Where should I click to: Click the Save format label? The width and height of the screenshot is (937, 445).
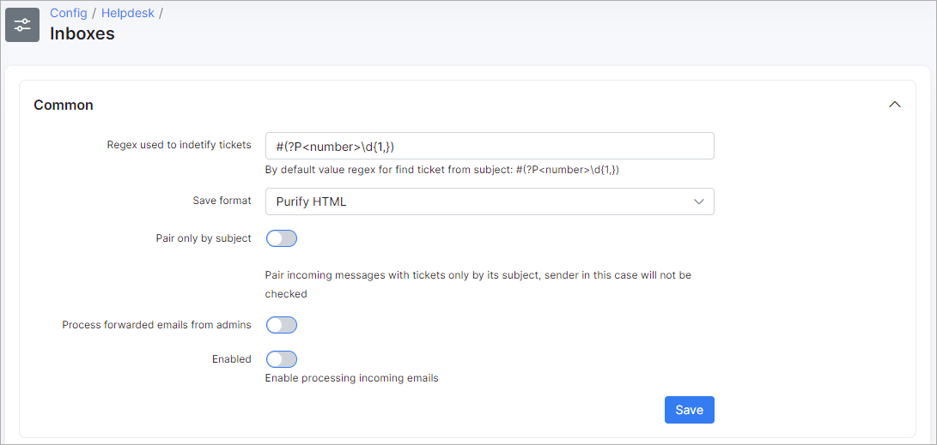coord(222,201)
